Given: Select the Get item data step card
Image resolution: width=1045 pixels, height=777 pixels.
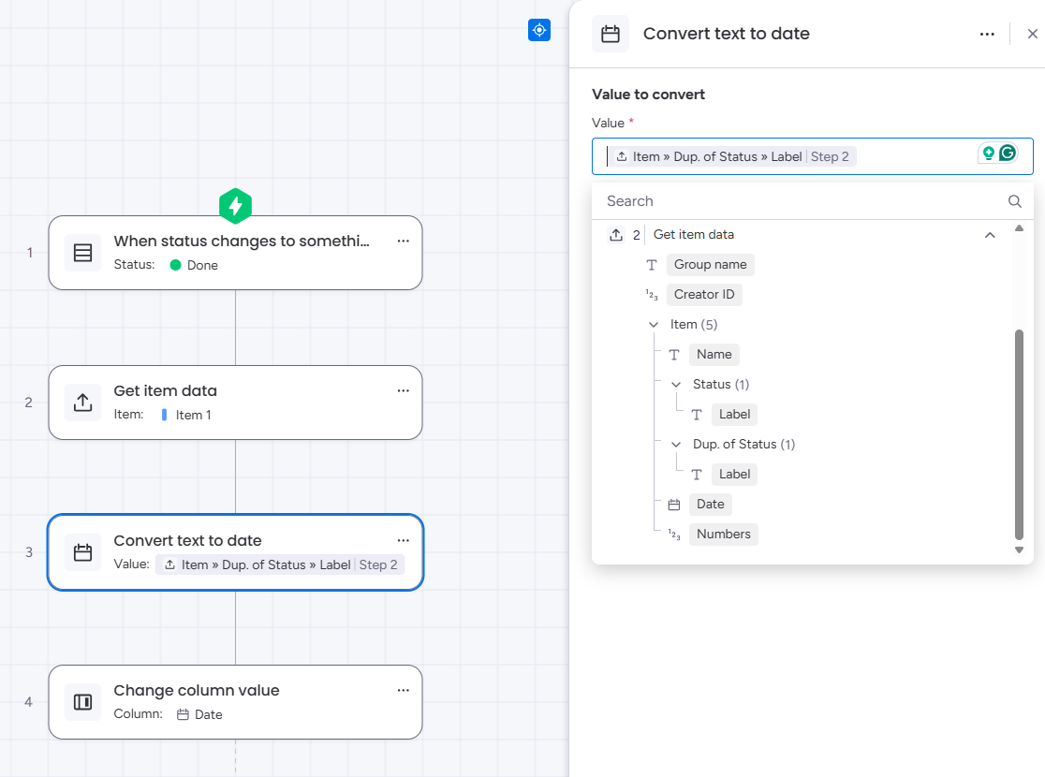Looking at the screenshot, I should (235, 403).
